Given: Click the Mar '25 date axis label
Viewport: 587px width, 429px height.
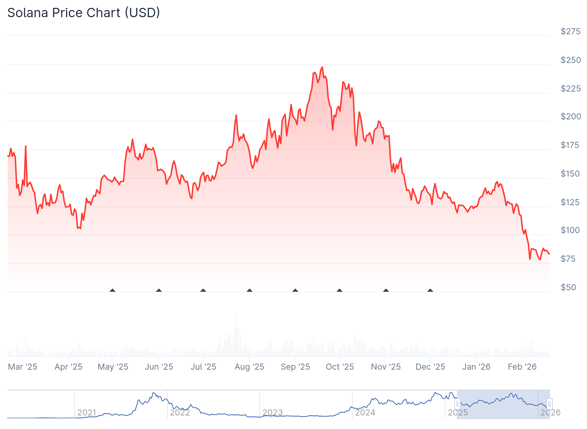Looking at the screenshot, I should 22,367.
